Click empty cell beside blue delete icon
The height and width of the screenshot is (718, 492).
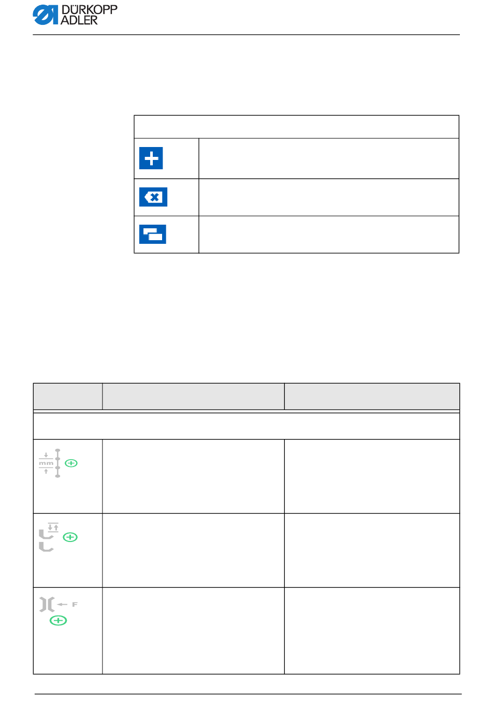point(329,197)
